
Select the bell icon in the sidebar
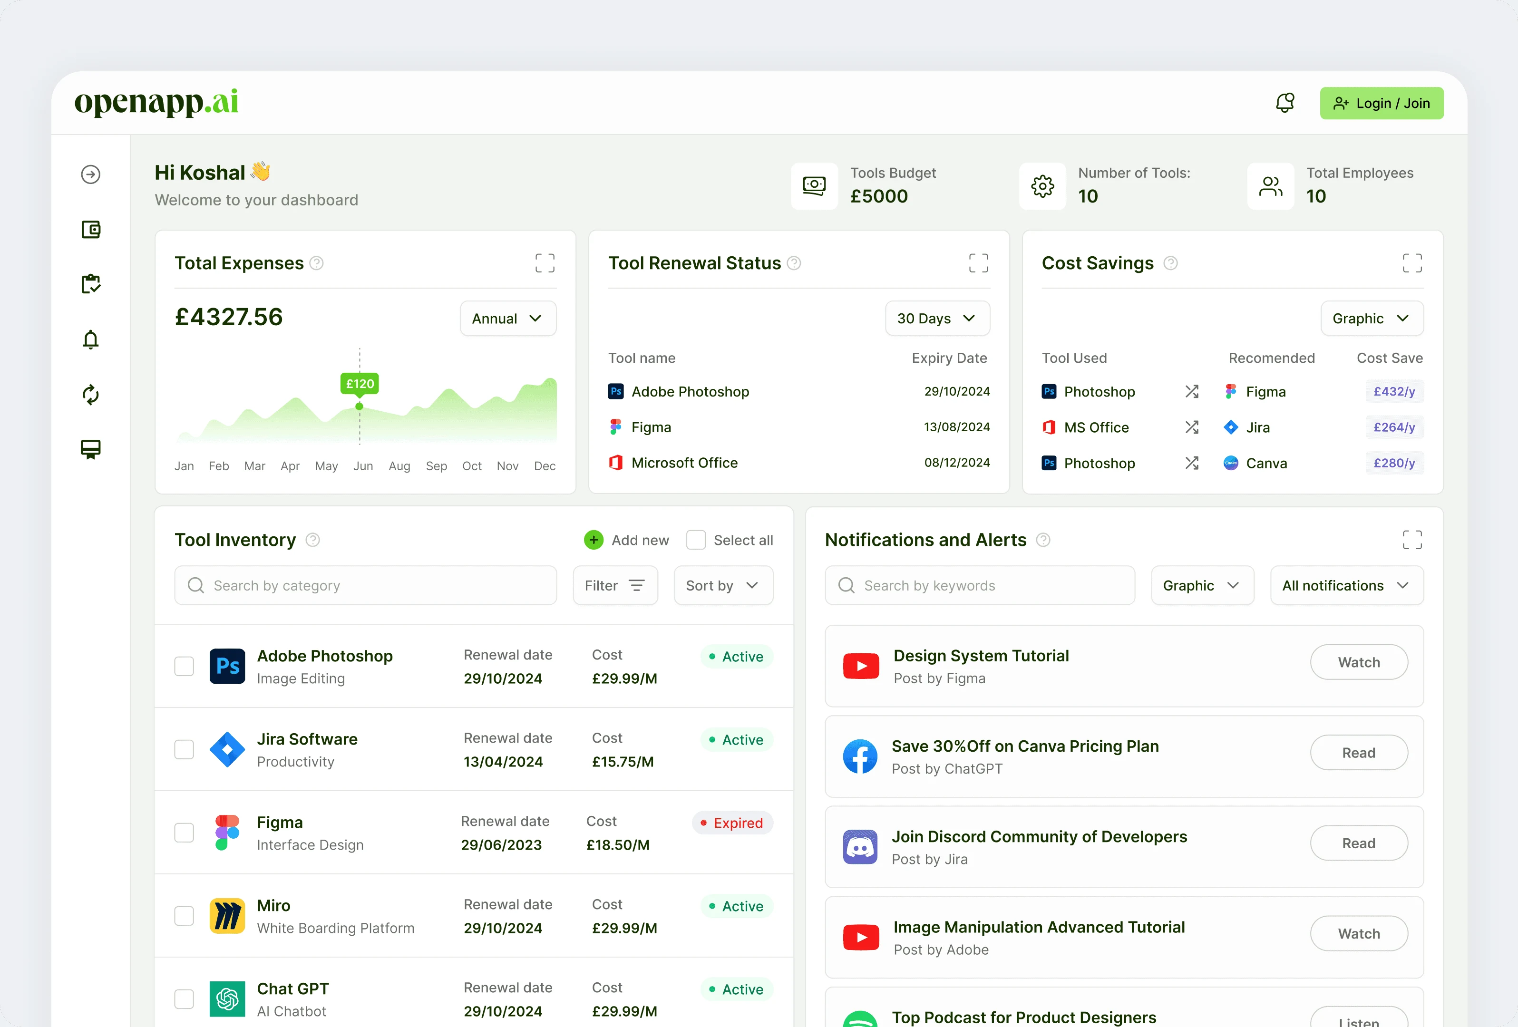point(91,339)
